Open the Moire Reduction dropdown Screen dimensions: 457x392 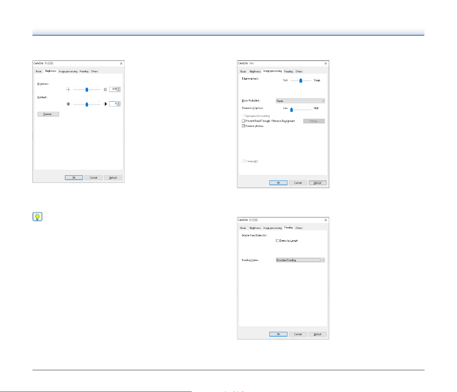pos(301,101)
